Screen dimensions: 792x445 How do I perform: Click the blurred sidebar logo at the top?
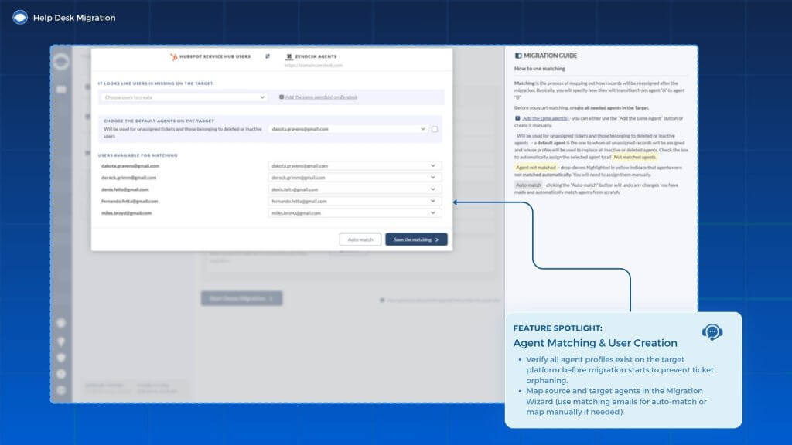tap(61, 62)
